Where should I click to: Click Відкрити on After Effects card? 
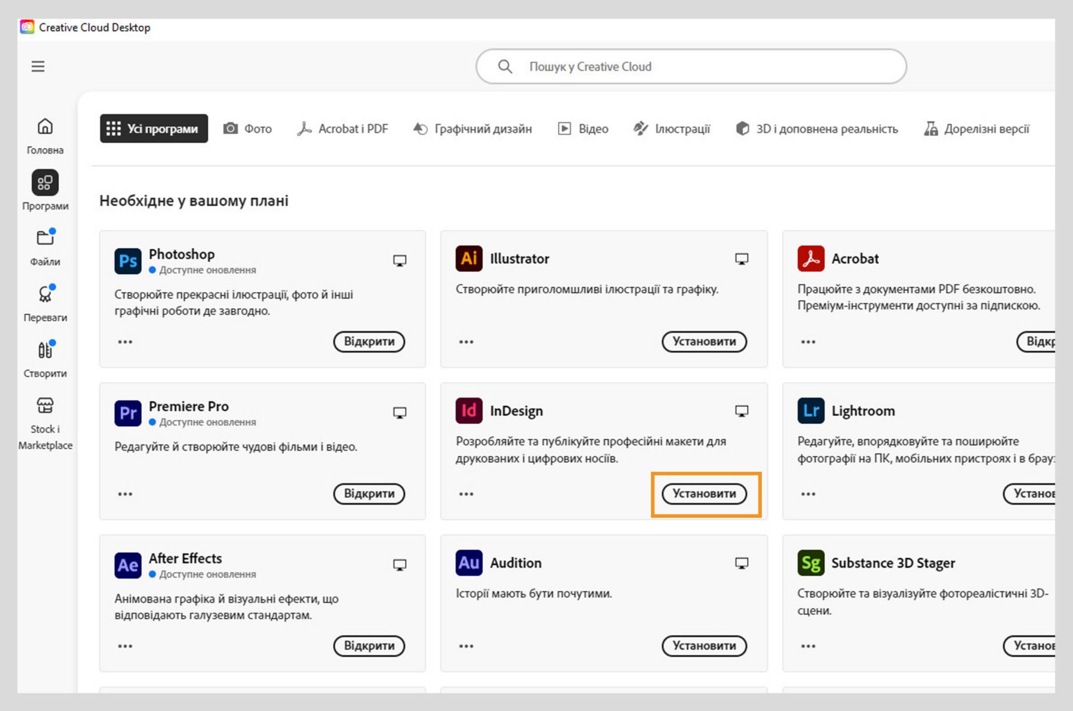pos(369,646)
